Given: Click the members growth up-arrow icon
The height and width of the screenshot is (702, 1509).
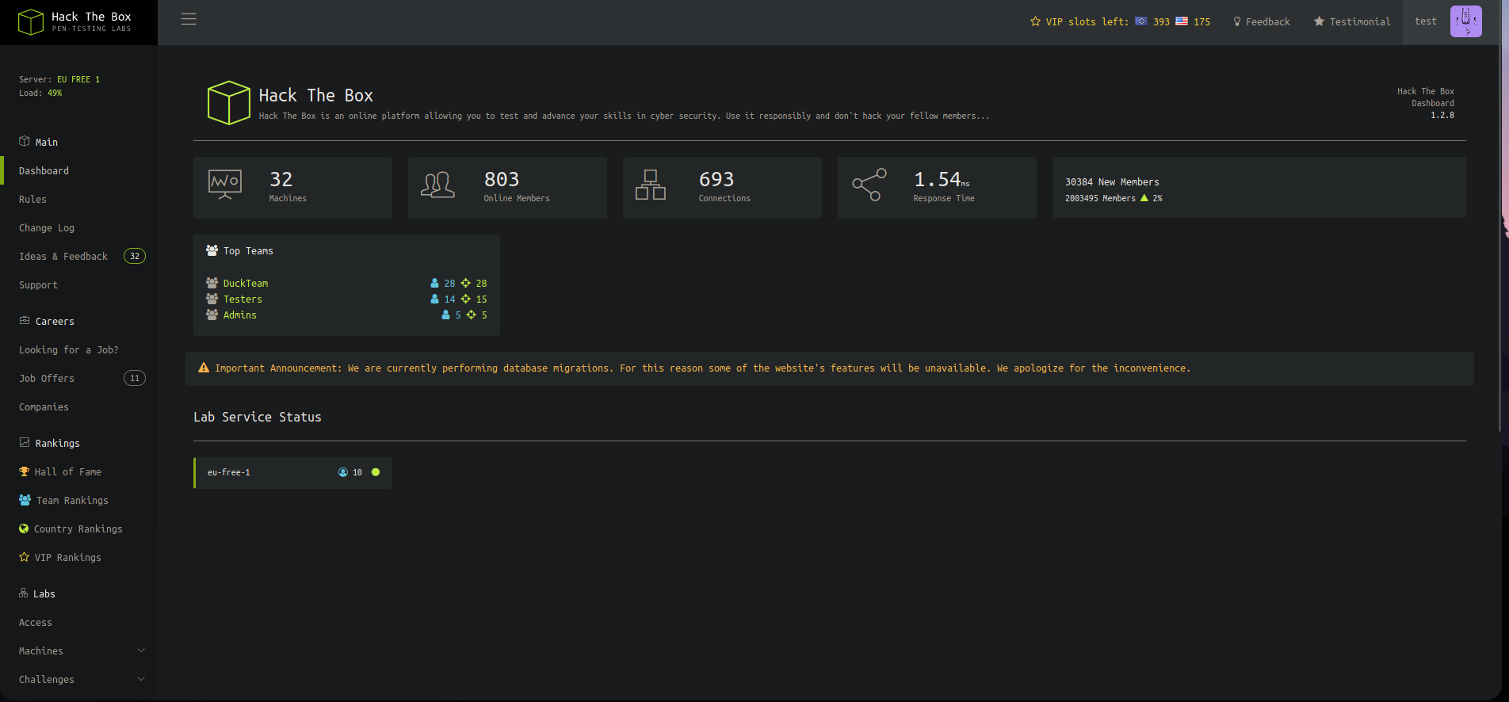Looking at the screenshot, I should tap(1144, 198).
